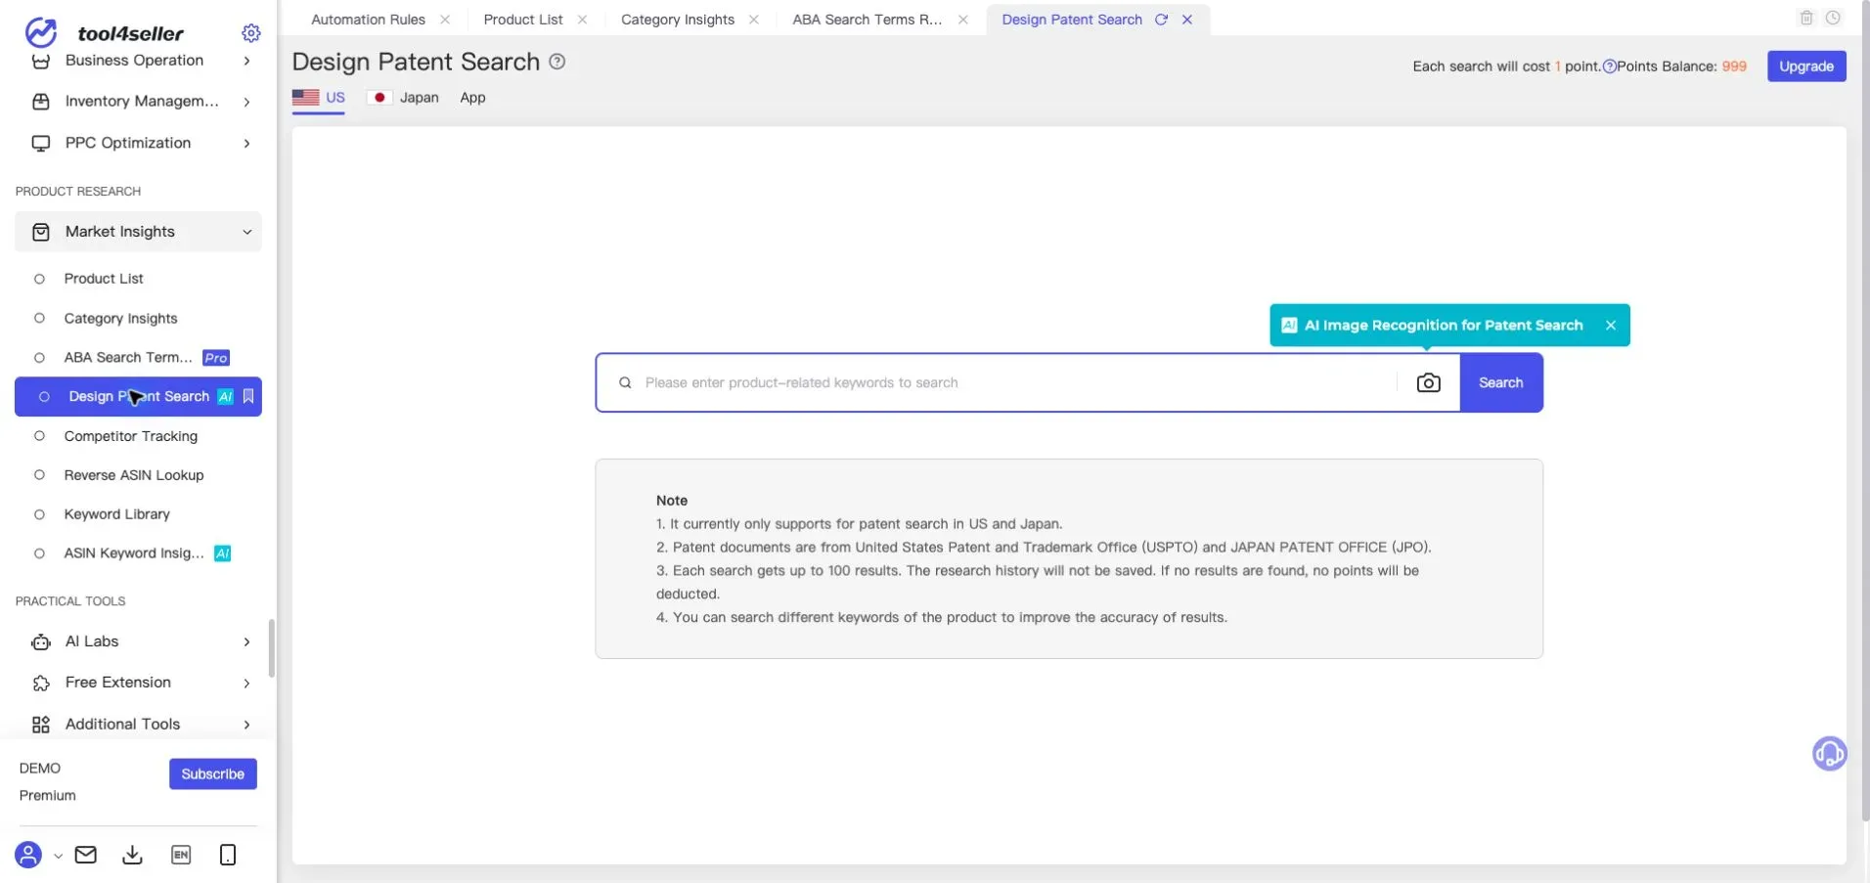1870x883 pixels.
Task: Expand the Business Operation menu
Action: [x=138, y=61]
